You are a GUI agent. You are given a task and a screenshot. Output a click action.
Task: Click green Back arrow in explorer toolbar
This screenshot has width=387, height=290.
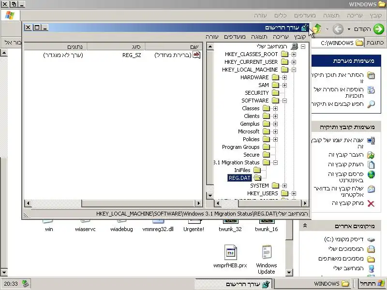(379, 29)
